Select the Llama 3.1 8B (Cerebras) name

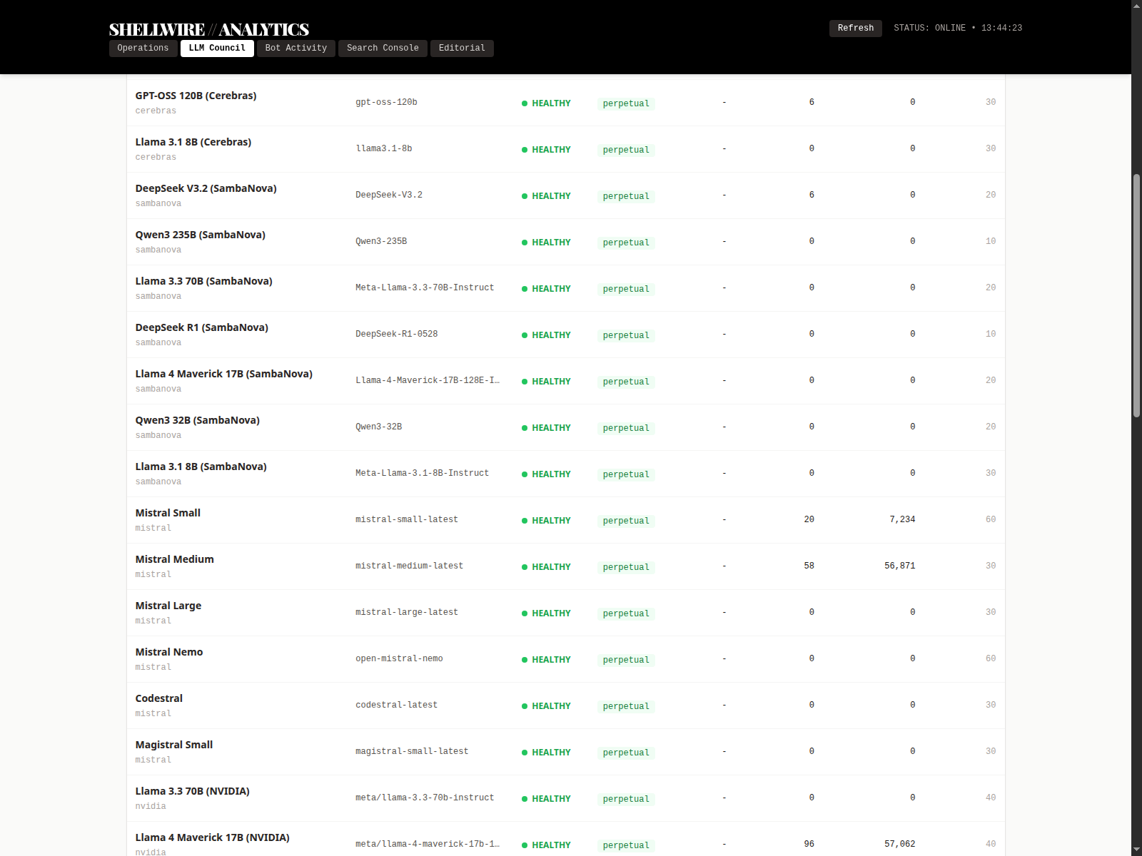(x=193, y=142)
